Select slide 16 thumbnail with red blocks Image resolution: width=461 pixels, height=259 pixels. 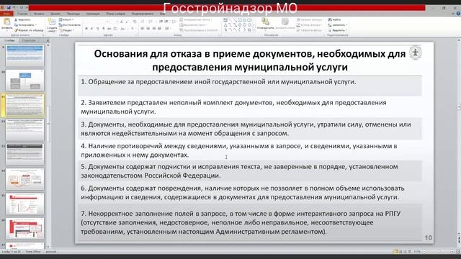[x=24, y=228]
